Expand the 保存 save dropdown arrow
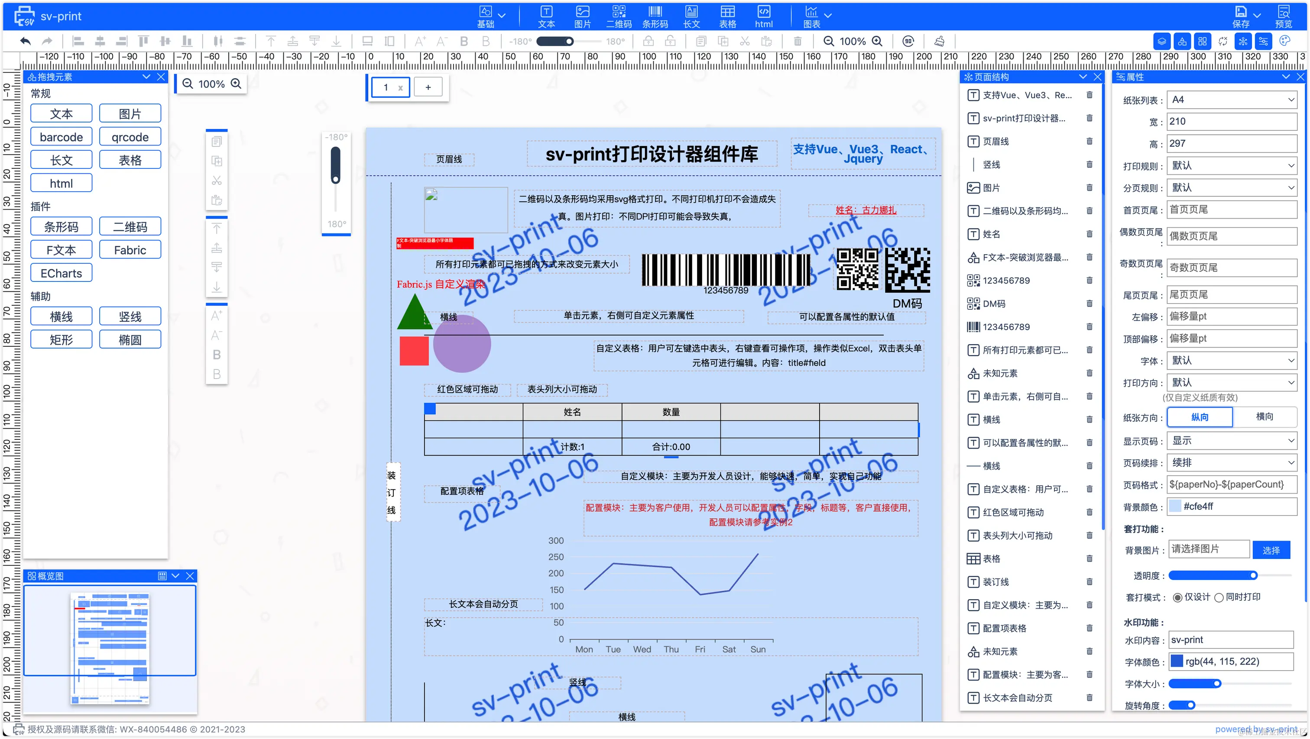Image resolution: width=1310 pixels, height=739 pixels. coord(1257,16)
